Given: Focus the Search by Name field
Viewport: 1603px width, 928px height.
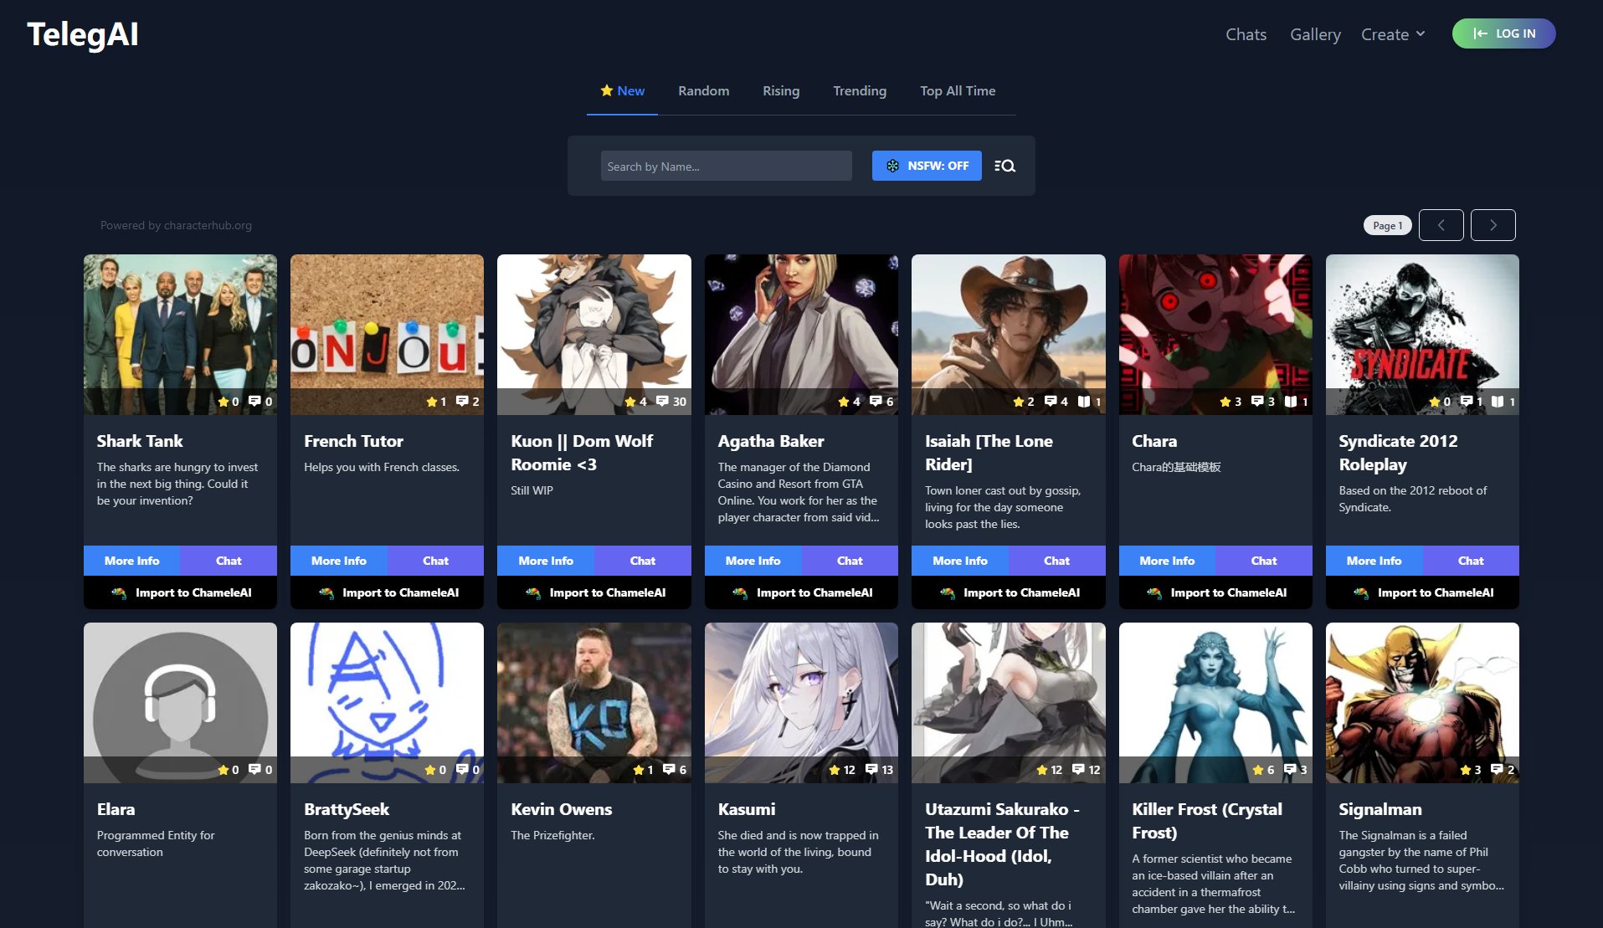Looking at the screenshot, I should pos(726,166).
